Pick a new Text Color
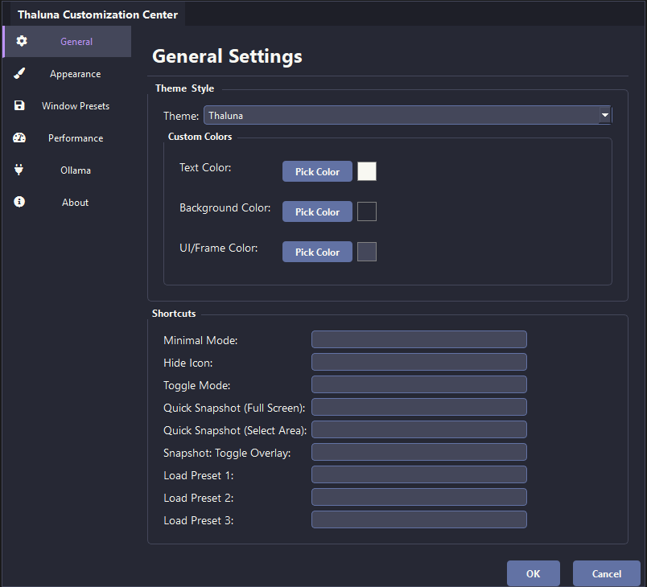This screenshot has width=647, height=587. 317,171
